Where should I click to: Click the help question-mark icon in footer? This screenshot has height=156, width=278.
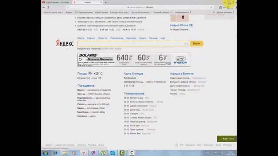tap(176, 145)
